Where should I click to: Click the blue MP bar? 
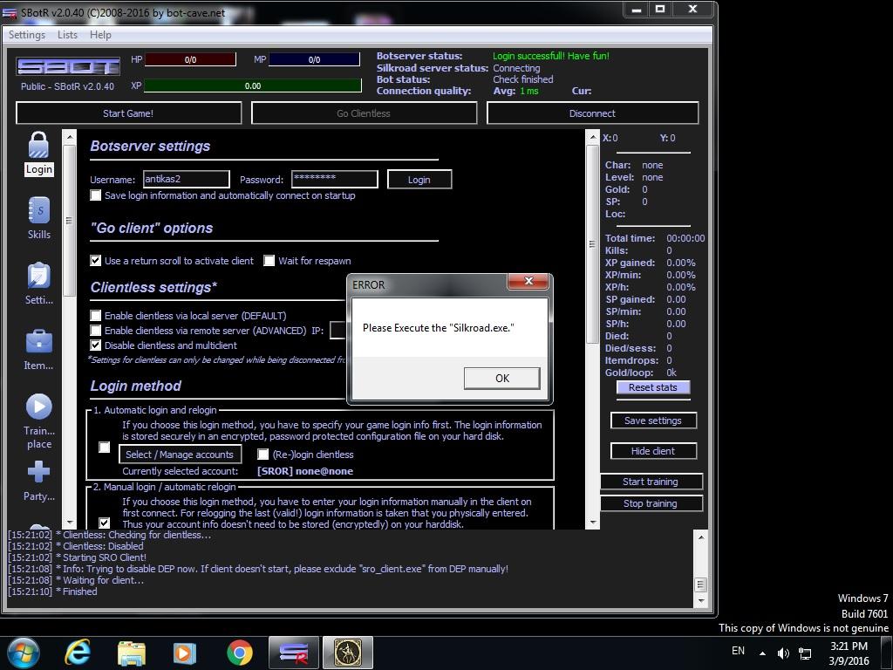[x=314, y=59]
